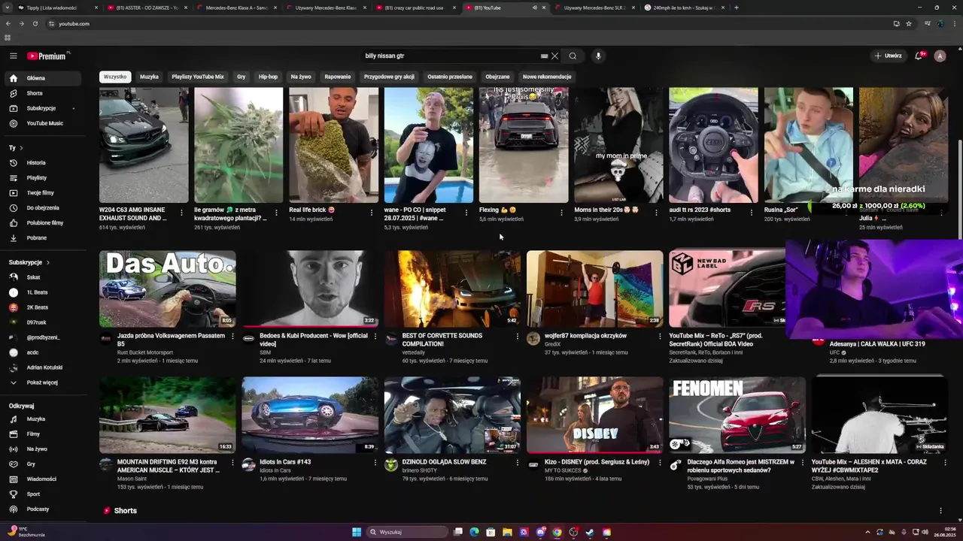Go to YouTube Premium home via logo
Image resolution: width=963 pixels, height=541 pixels.
[47, 56]
